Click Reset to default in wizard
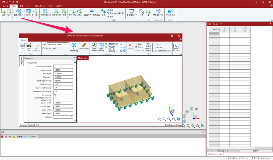The width and height of the screenshot is (273, 160). coord(148,47)
